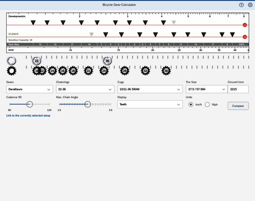Click the 14-tooth cog sprocket

52,71
